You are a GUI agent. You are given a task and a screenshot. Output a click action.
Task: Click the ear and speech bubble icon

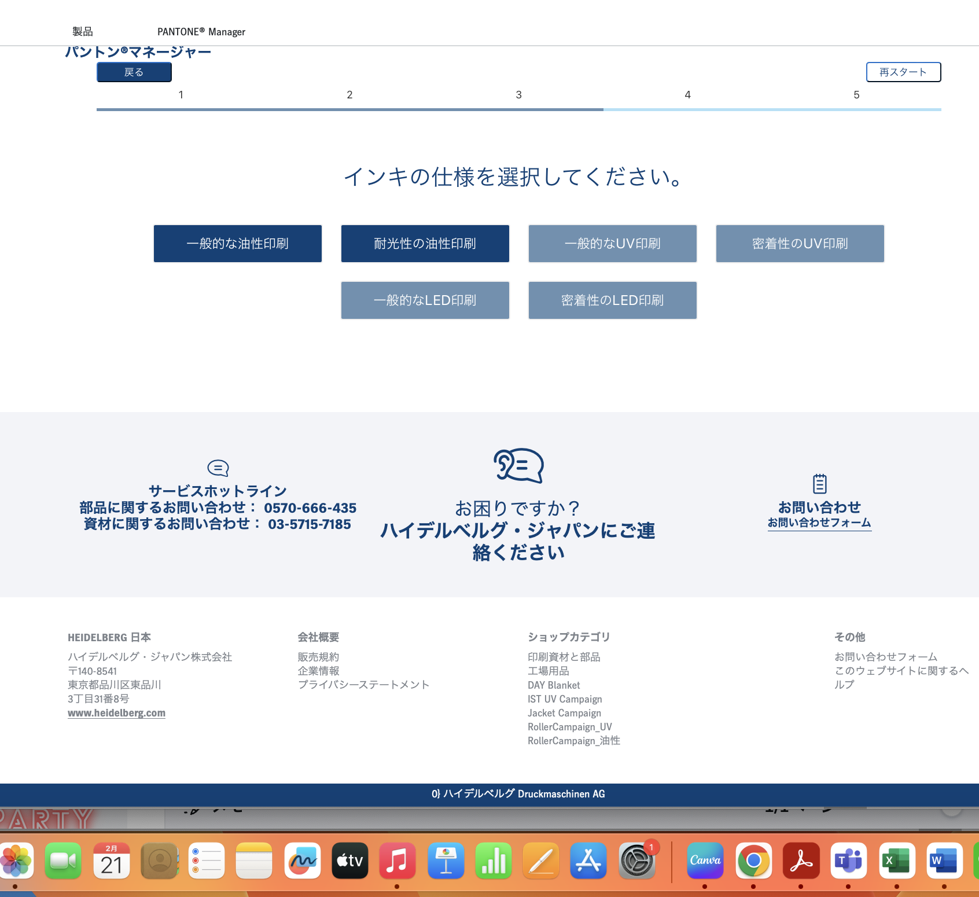[x=518, y=465]
